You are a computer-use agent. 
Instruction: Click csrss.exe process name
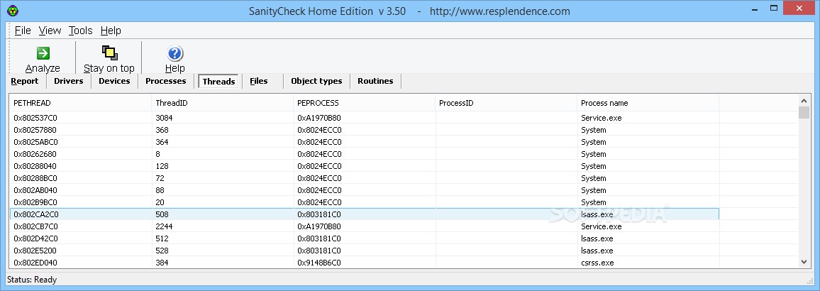(x=597, y=263)
